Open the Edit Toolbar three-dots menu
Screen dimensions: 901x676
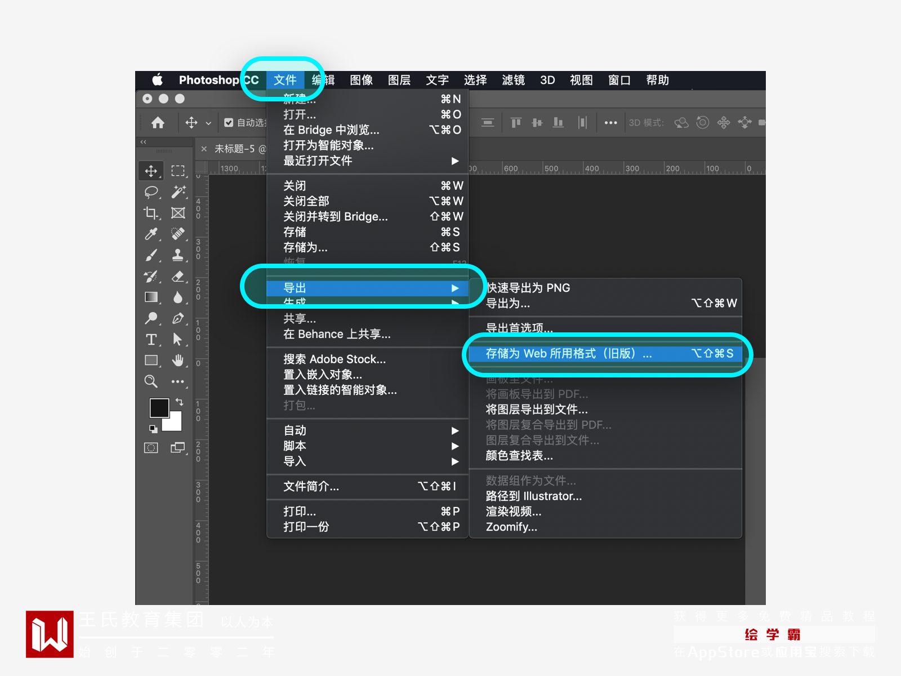click(x=178, y=381)
